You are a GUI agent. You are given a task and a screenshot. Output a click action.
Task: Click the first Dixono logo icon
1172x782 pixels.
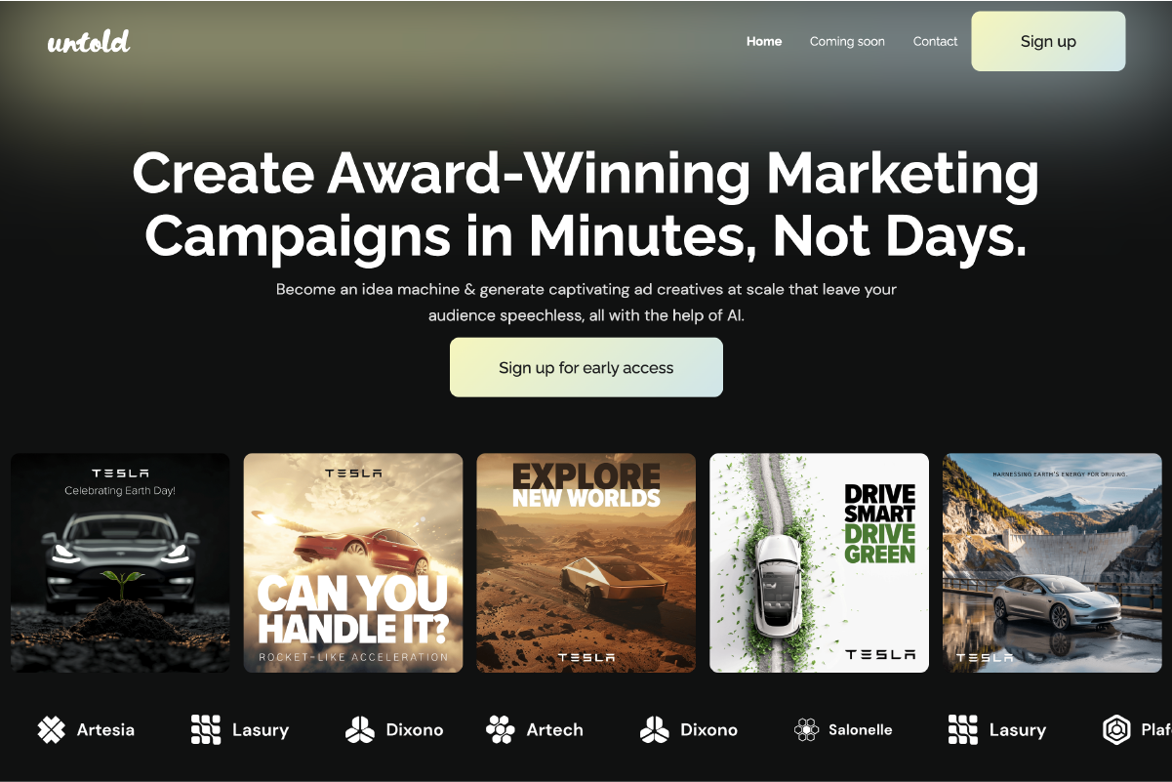coord(359,729)
